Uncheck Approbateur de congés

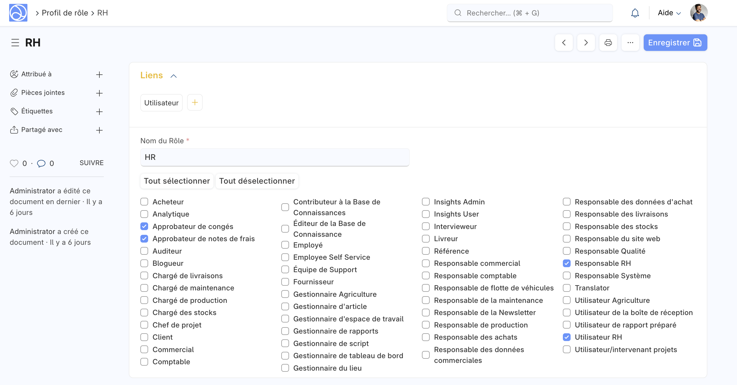coord(145,226)
